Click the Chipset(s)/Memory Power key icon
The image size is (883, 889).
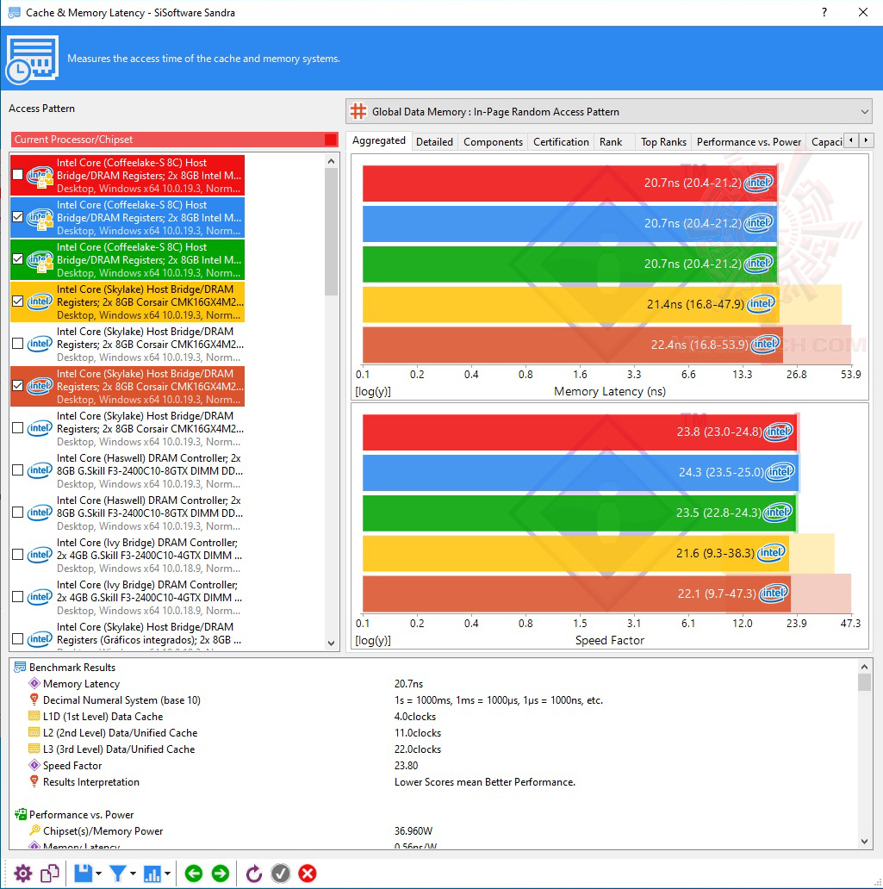(x=34, y=830)
